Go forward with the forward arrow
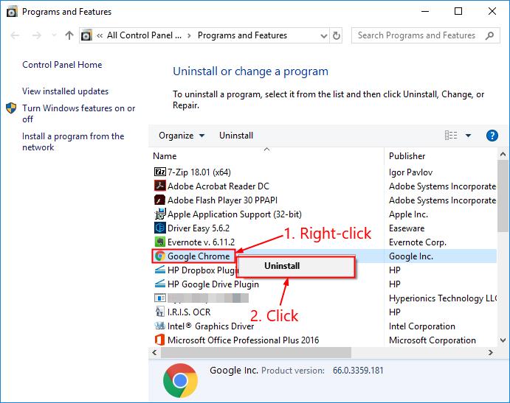Viewport: 510px width, 403px height. [x=37, y=35]
